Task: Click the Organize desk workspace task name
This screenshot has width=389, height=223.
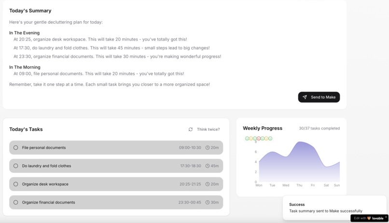Action: point(45,184)
